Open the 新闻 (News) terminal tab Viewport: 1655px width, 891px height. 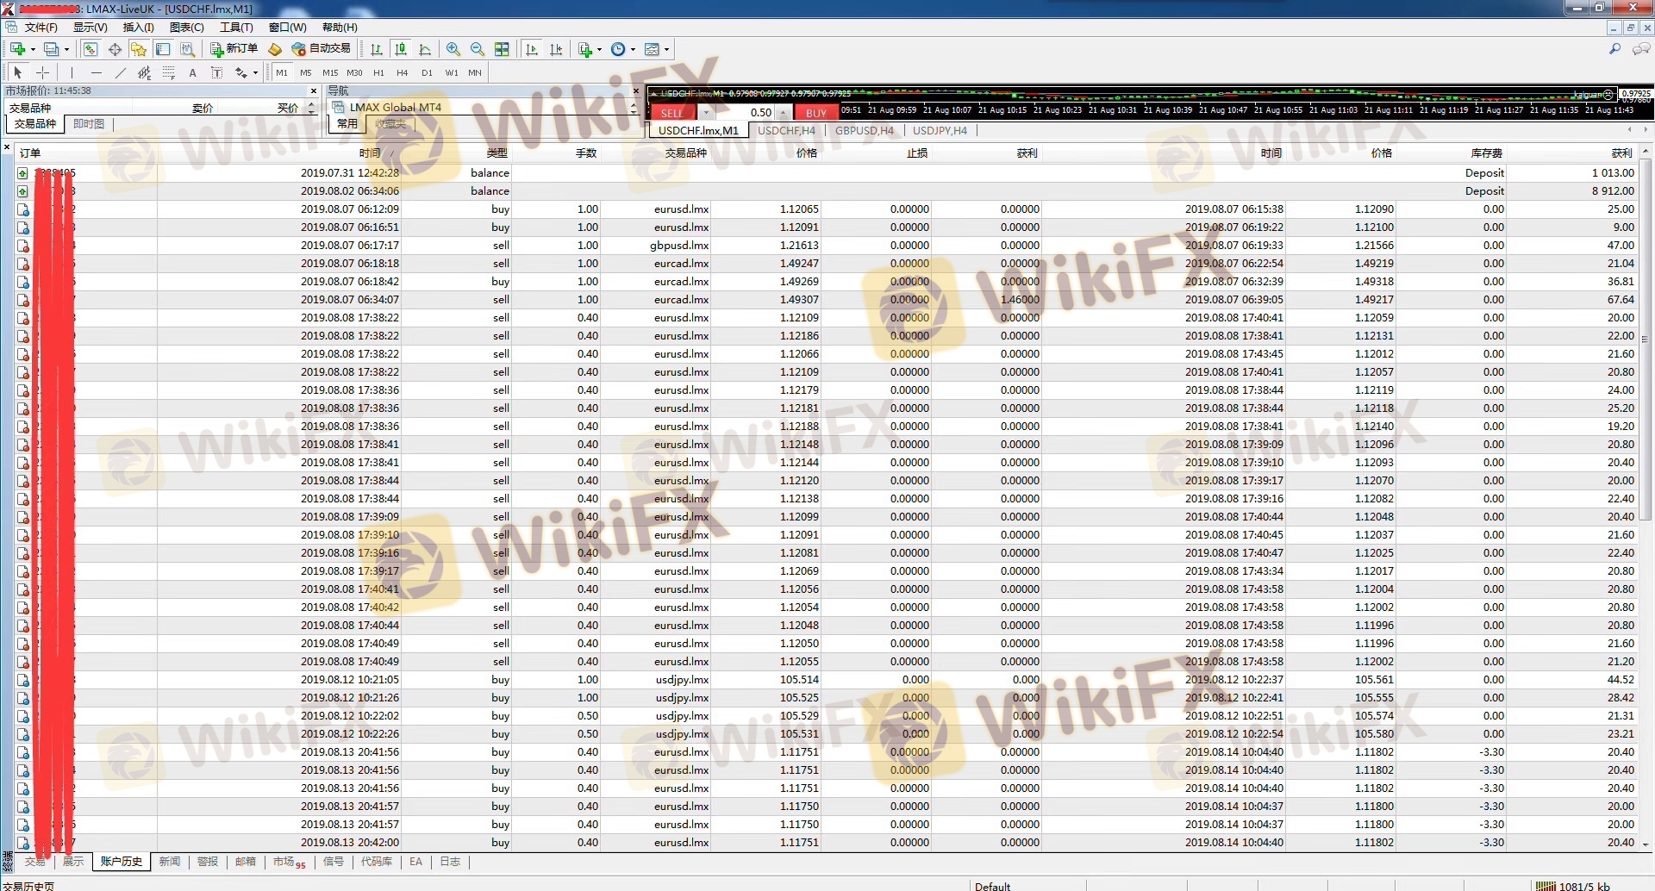click(170, 862)
